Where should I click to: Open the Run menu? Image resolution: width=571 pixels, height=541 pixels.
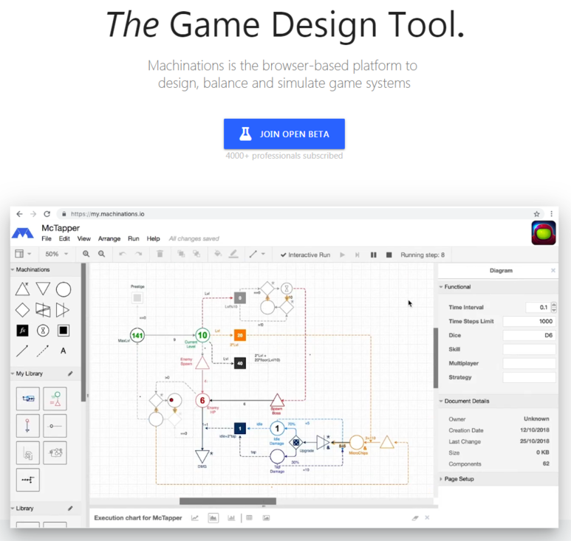click(x=133, y=238)
